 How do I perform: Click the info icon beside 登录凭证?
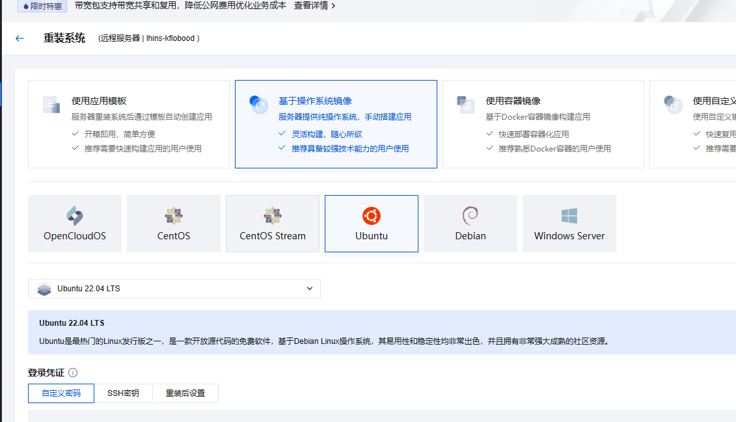coord(73,373)
